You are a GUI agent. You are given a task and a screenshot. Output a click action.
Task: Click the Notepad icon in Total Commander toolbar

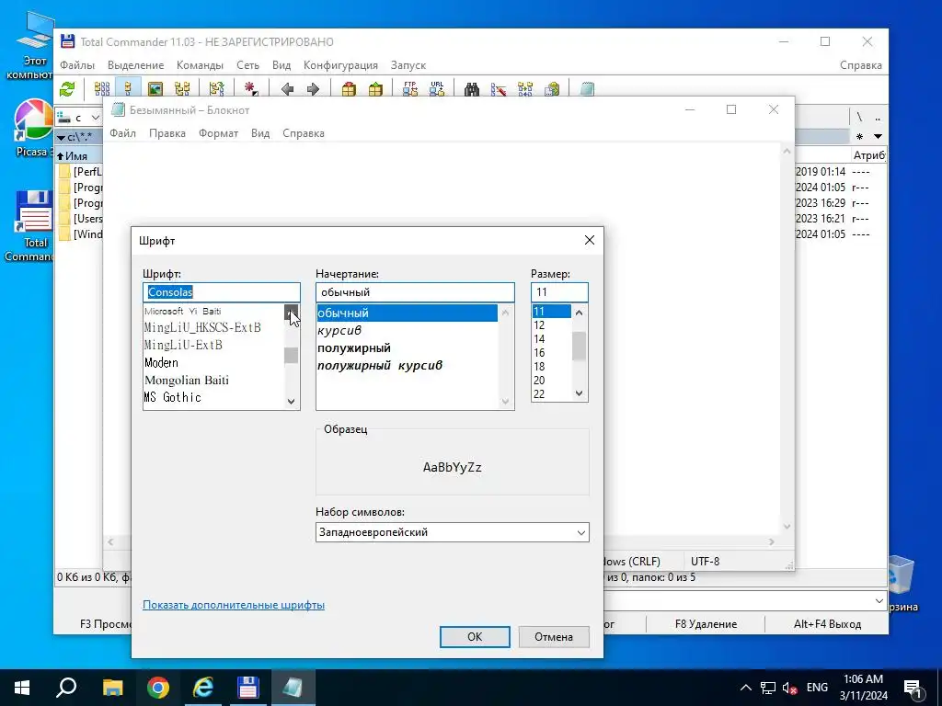coord(587,89)
